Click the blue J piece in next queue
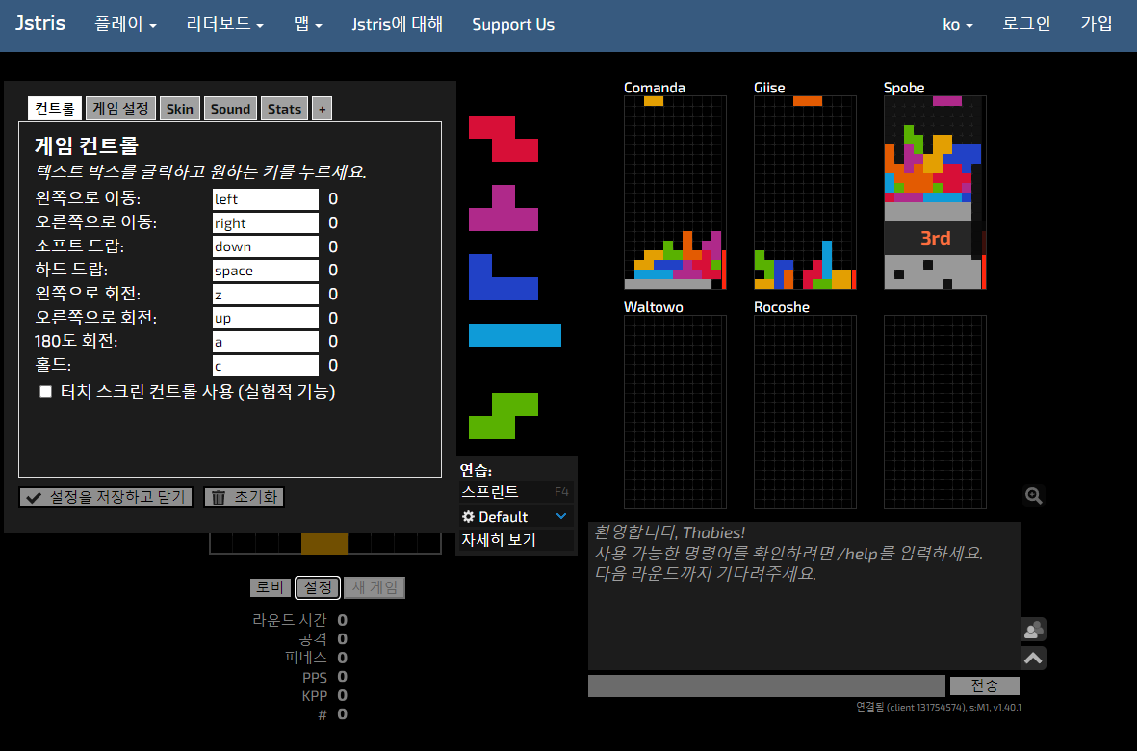Viewport: 1137px width, 751px height. (504, 277)
